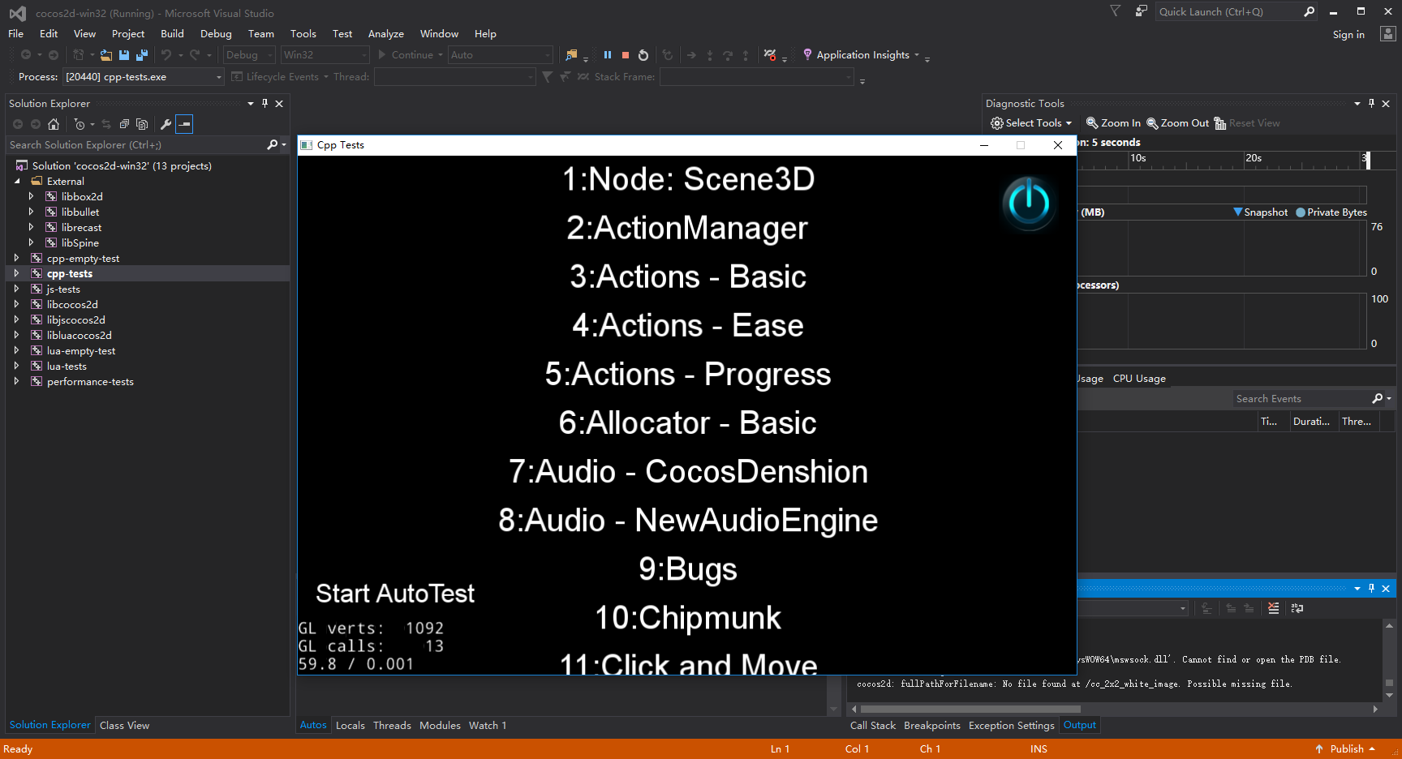Open the 1:Node: Scene3D test
This screenshot has height=759, width=1402.
pyautogui.click(x=688, y=179)
